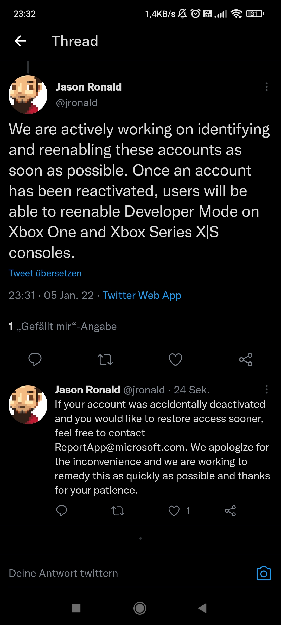The width and height of the screenshot is (281, 625).
Task: Tap the Android home circle button
Action: [140, 608]
